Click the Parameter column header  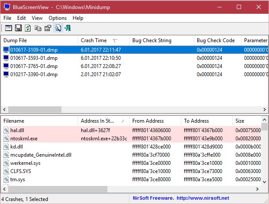pyautogui.click(x=255, y=40)
